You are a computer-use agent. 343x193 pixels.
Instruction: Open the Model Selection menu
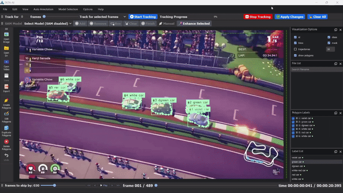pyautogui.click(x=68, y=9)
